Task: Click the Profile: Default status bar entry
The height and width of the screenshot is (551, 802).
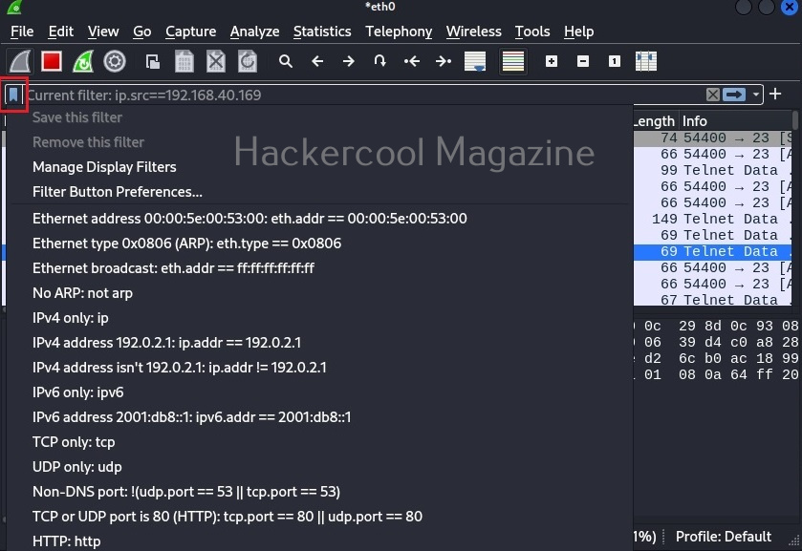Action: [724, 537]
